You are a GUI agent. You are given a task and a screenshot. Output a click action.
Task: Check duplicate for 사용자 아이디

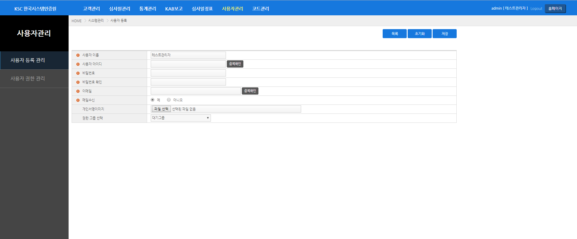[235, 64]
